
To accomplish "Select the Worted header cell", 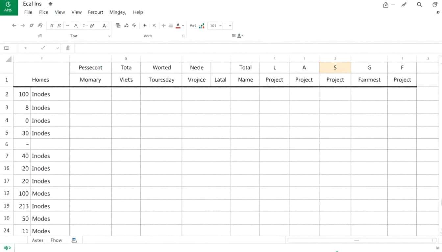I will tap(161, 67).
